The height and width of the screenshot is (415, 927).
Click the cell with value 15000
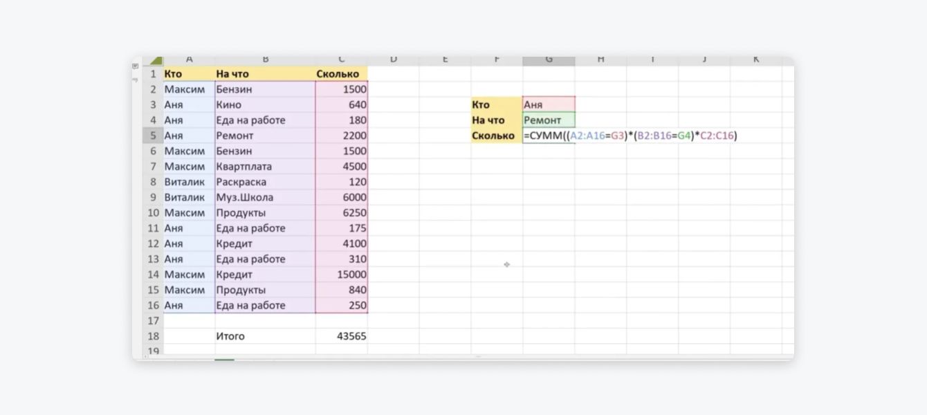[x=341, y=275]
